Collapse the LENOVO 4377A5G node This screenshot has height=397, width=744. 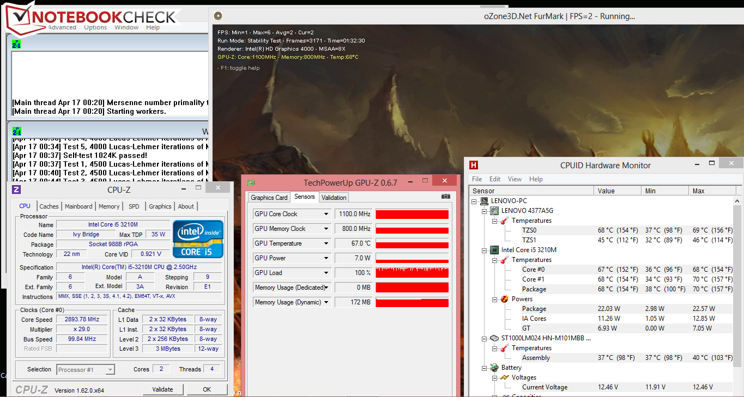[485, 211]
